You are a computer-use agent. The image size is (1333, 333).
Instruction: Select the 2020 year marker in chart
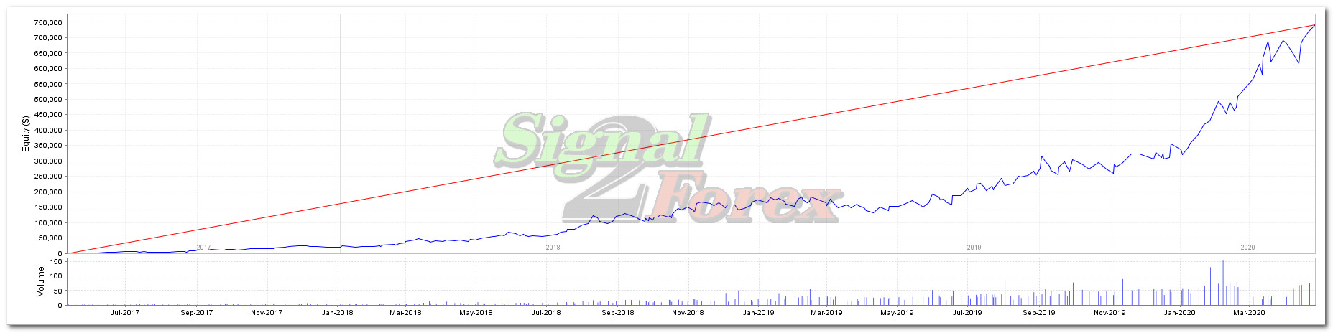coord(1247,248)
